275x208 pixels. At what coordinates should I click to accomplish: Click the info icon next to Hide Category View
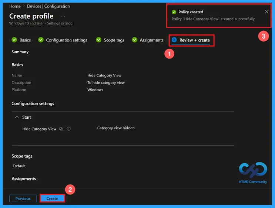point(69,129)
